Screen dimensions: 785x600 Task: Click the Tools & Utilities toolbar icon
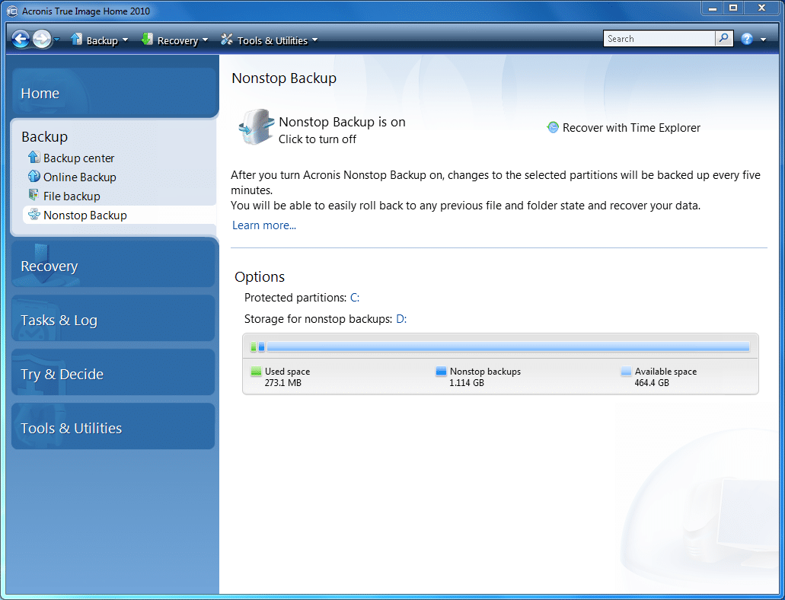(227, 39)
